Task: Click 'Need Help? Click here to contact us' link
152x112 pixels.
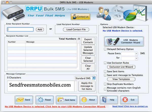Action: pos(130,106)
